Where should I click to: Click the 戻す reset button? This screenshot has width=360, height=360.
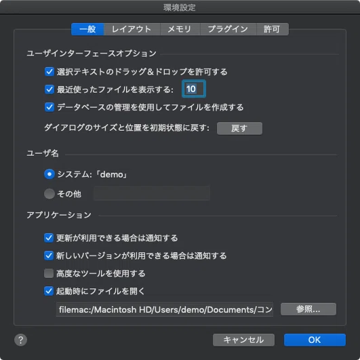(239, 128)
